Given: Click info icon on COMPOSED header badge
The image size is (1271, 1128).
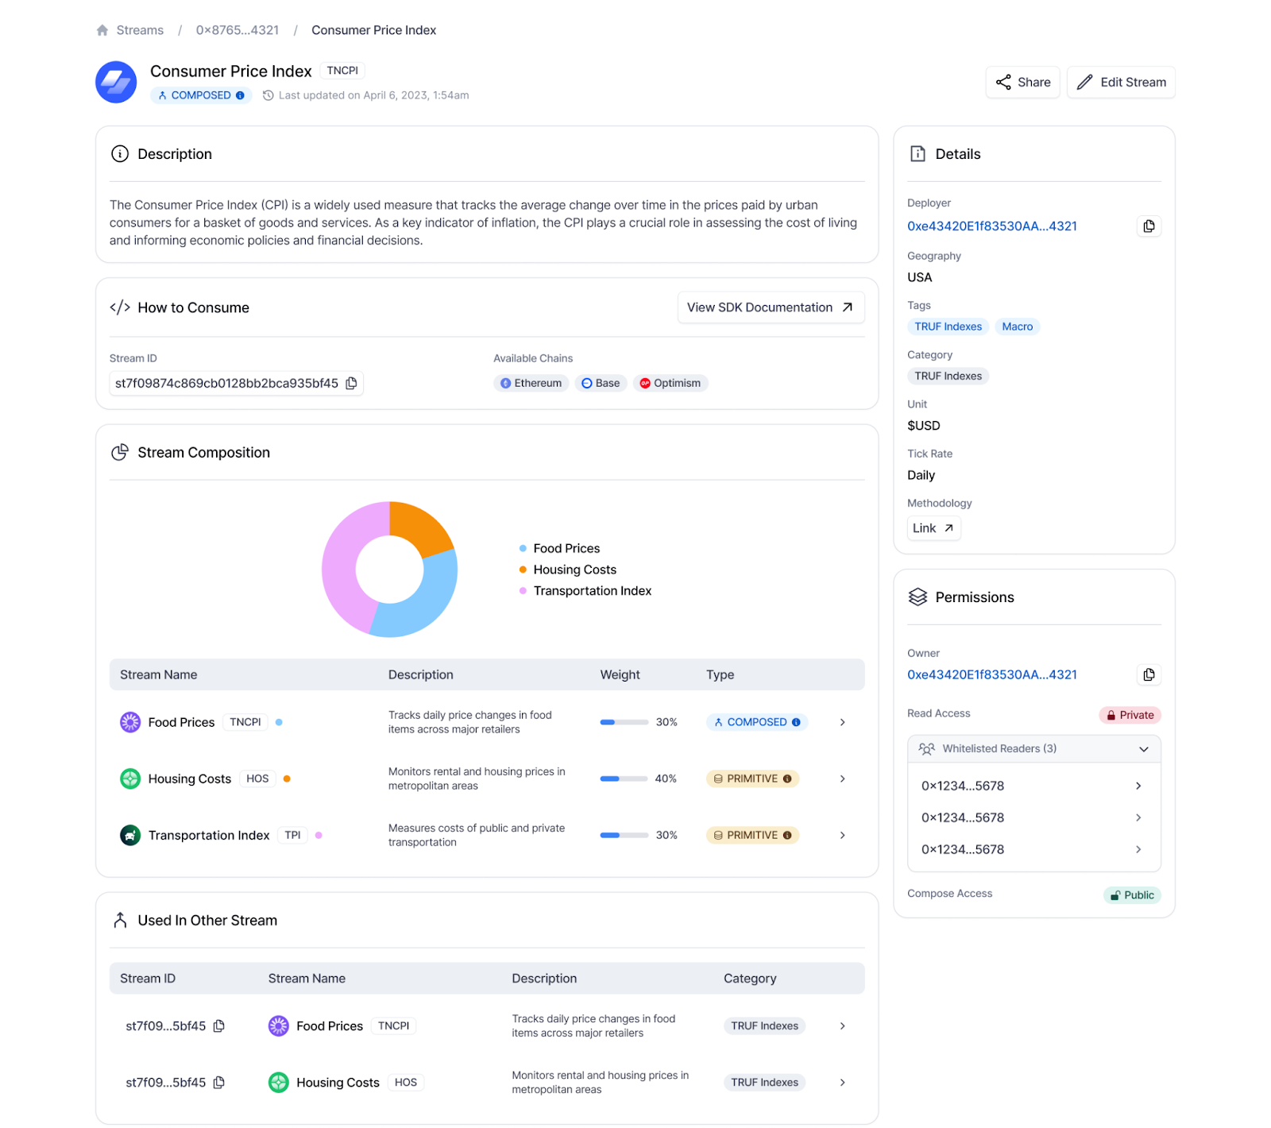Looking at the screenshot, I should click(x=241, y=95).
